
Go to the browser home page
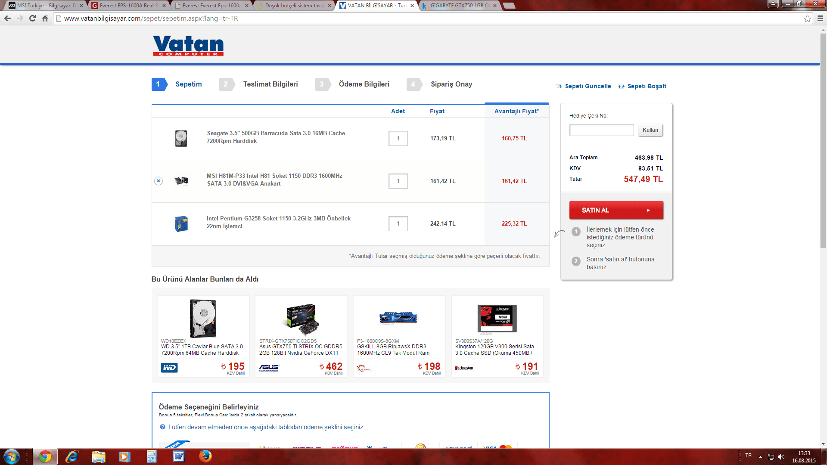click(45, 18)
